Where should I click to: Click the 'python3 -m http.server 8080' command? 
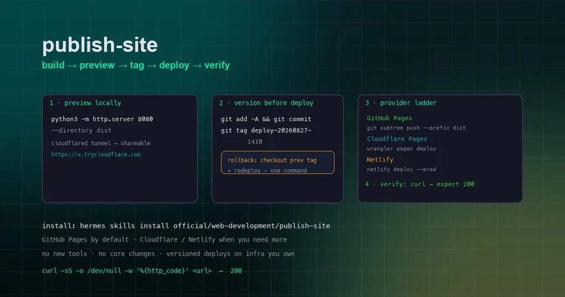click(x=102, y=119)
